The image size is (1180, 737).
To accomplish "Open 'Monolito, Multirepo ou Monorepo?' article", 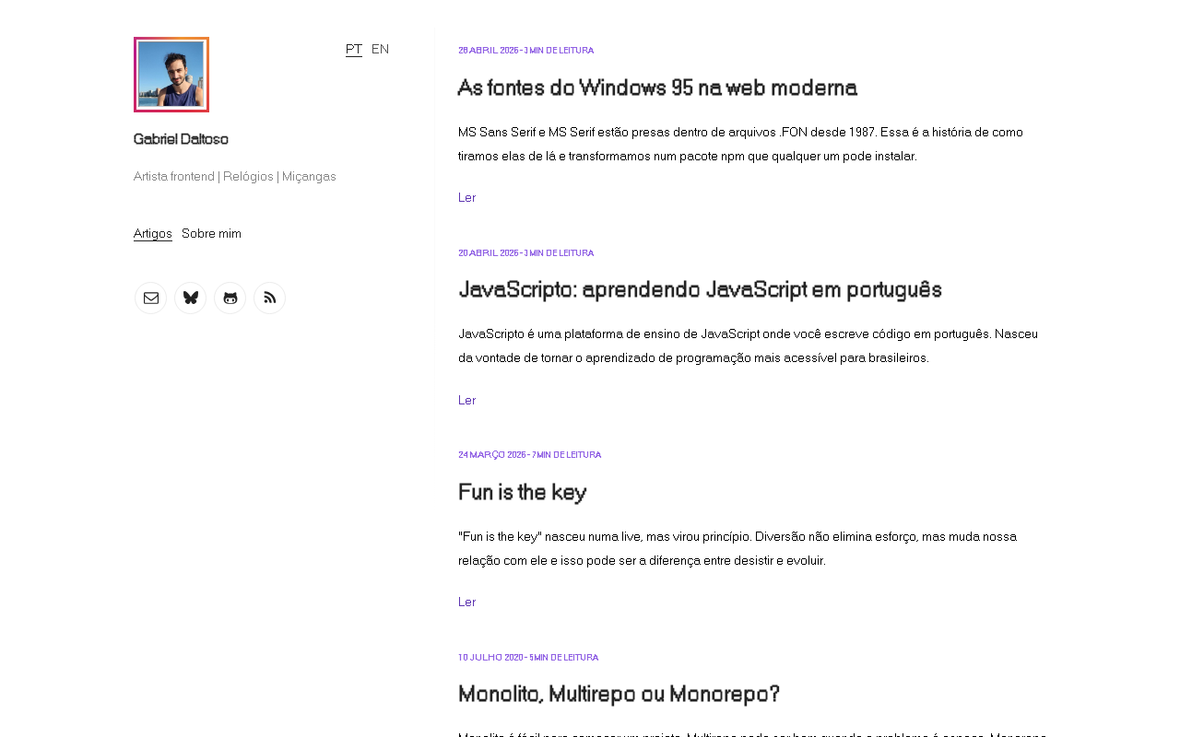I will coord(619,694).
